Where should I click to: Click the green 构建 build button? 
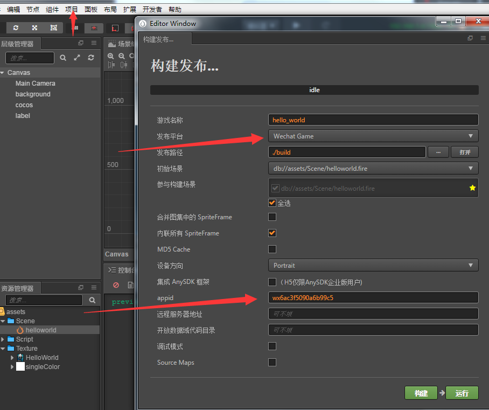point(421,393)
